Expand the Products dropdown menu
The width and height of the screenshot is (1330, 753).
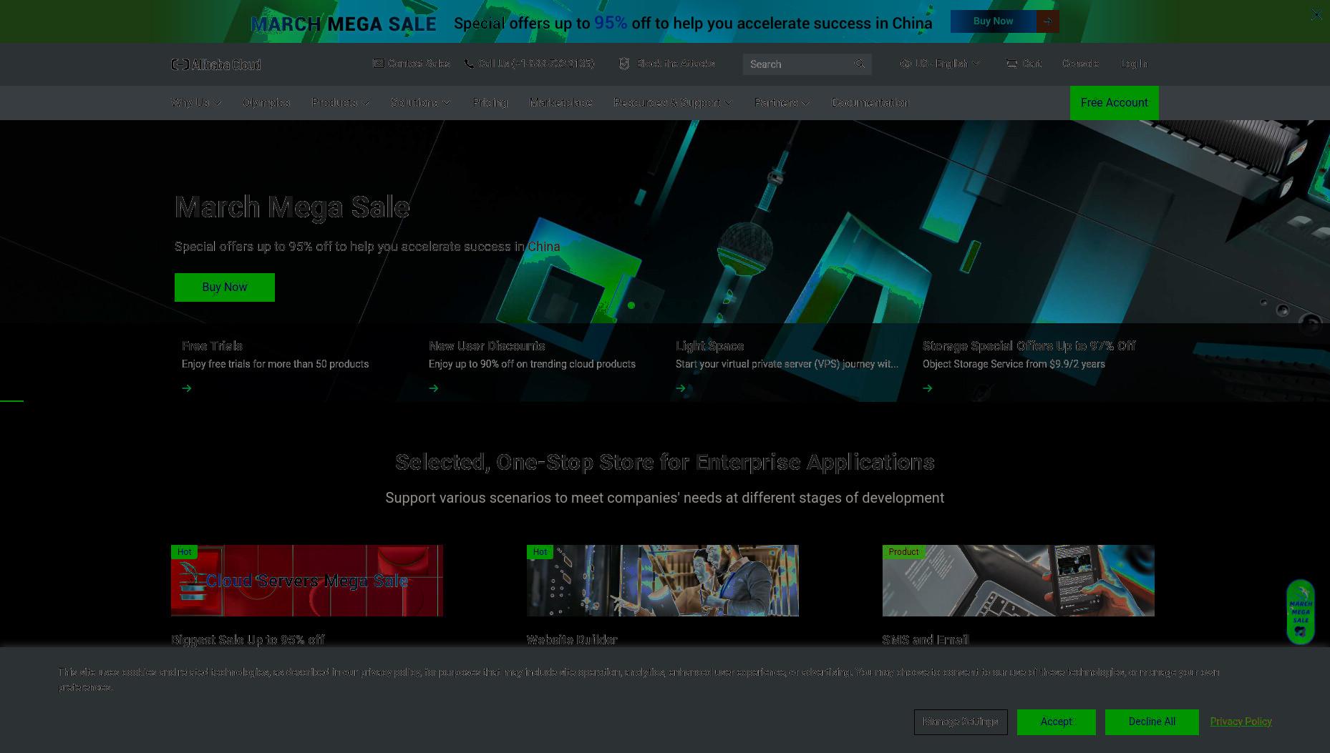[x=341, y=102]
